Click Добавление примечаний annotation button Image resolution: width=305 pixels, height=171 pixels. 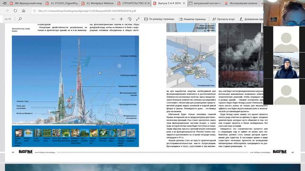[x=251, y=19]
